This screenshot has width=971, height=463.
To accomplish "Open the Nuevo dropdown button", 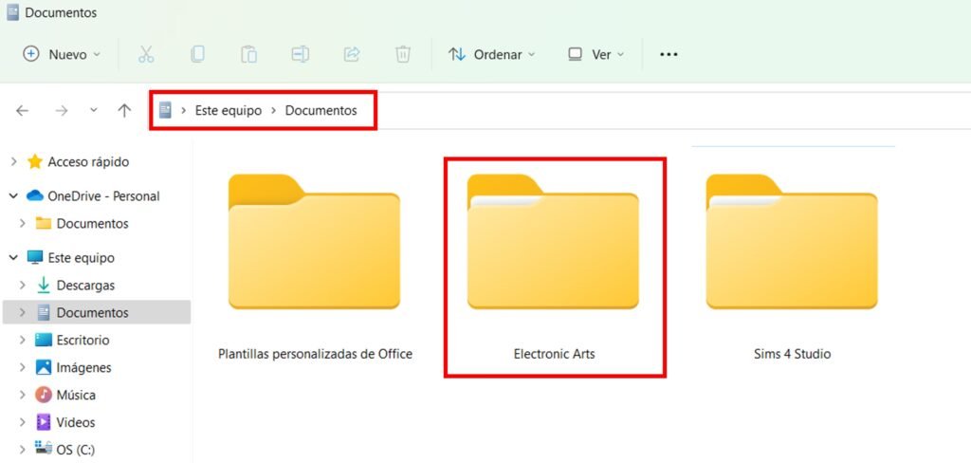I will [x=62, y=54].
